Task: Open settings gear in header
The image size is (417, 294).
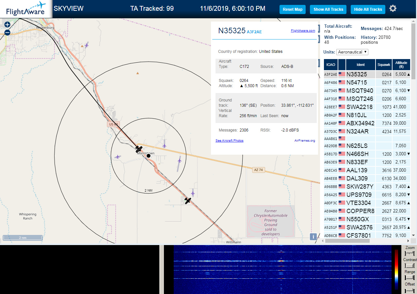Action: 393,8
